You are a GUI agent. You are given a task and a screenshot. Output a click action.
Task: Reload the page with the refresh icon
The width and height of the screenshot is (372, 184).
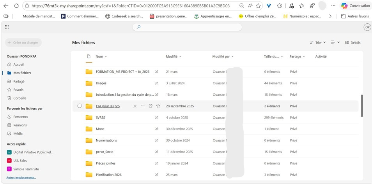16,6
